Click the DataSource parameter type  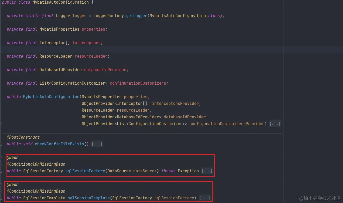coord(119,171)
